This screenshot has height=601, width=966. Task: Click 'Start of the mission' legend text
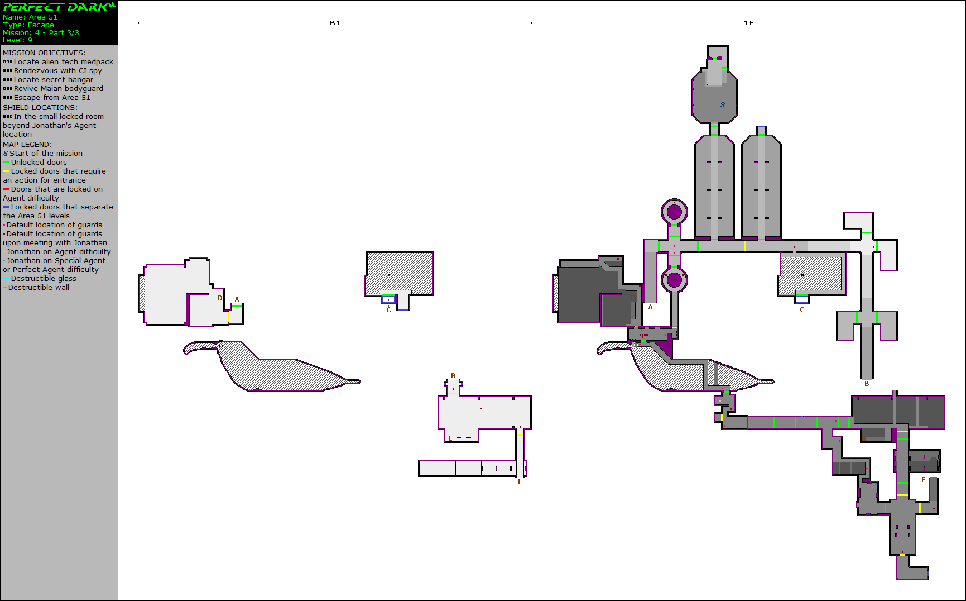click(x=46, y=154)
